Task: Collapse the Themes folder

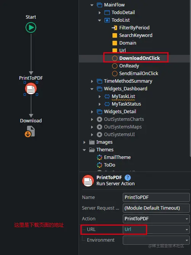Action: pyautogui.click(x=84, y=150)
